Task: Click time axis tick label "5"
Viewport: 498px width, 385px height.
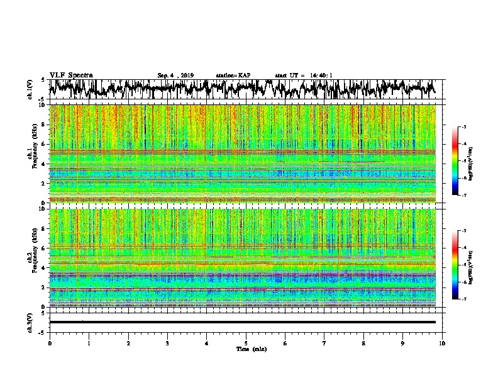Action: point(246,343)
